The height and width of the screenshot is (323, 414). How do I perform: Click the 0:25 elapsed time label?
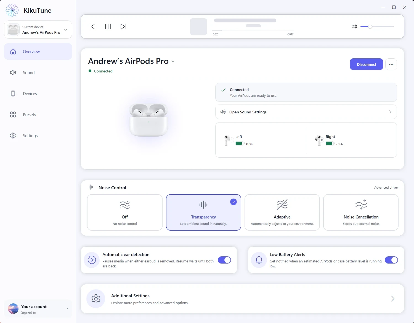pyautogui.click(x=216, y=34)
